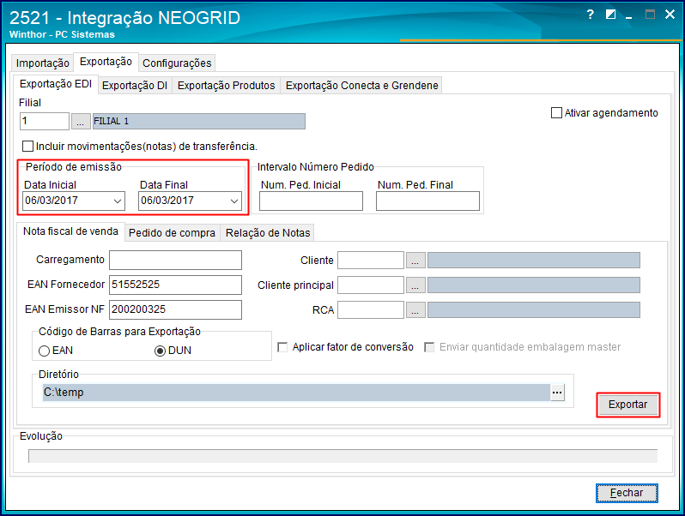Viewport: 685px width, 516px height.
Task: Click the help question mark icon
Action: pos(591,15)
